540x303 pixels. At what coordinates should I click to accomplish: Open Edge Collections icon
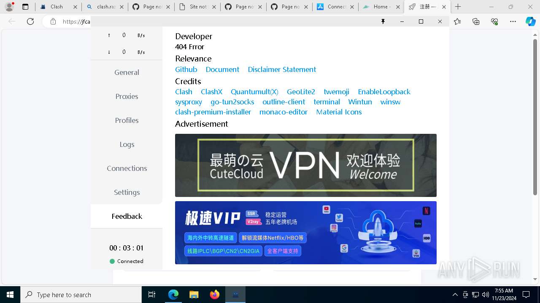[x=476, y=21]
